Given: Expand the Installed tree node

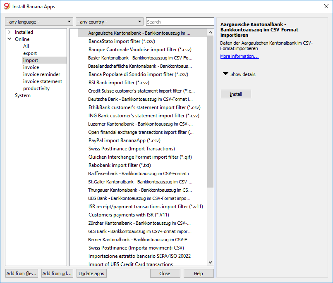Looking at the screenshot, I should tap(10, 32).
